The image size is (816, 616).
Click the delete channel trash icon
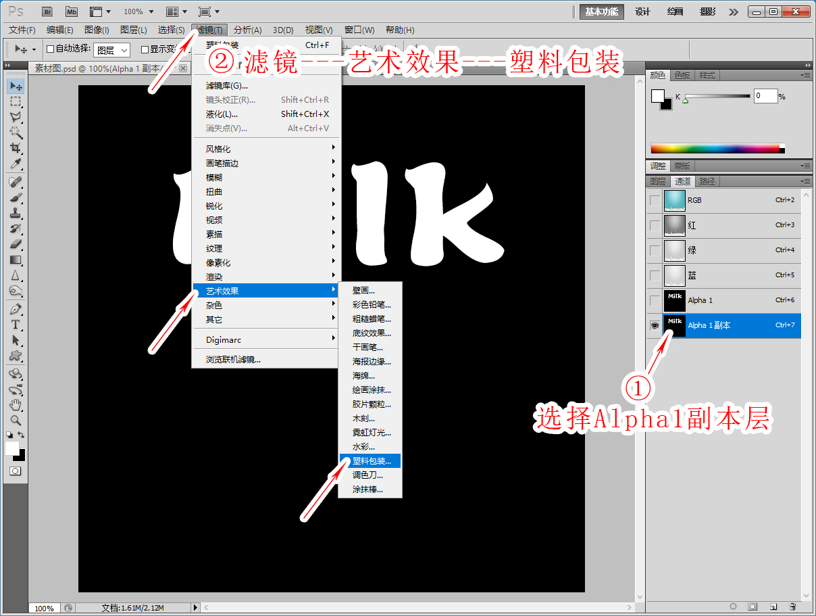pyautogui.click(x=792, y=607)
